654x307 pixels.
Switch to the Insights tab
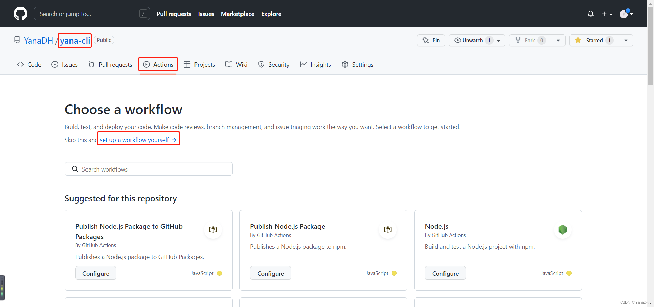pos(315,64)
